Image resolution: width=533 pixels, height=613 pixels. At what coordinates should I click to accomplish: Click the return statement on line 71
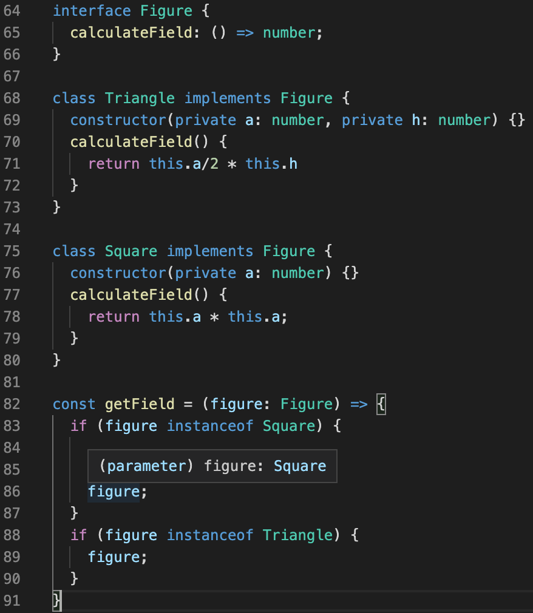point(191,163)
